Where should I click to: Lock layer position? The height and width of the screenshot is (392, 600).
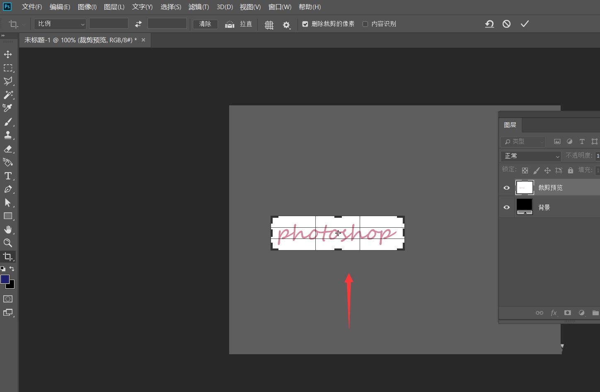coord(547,170)
